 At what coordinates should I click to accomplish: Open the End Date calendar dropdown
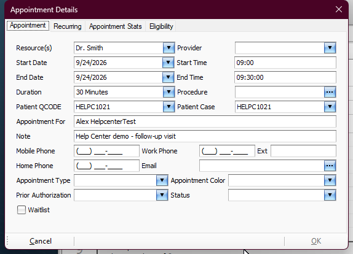click(168, 77)
